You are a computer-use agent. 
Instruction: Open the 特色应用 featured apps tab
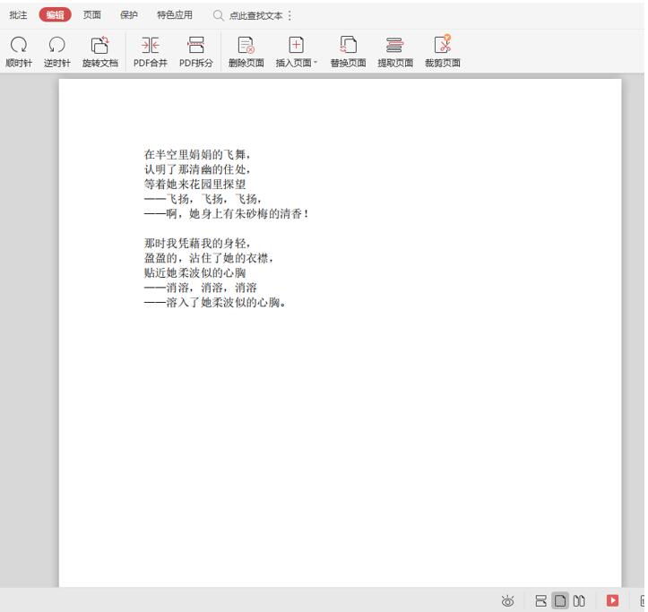[x=175, y=15]
